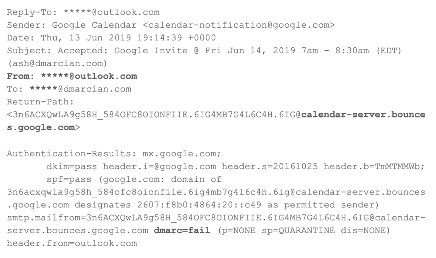This screenshot has width=436, height=258.
Task: Click the Date header line
Action: (111, 38)
